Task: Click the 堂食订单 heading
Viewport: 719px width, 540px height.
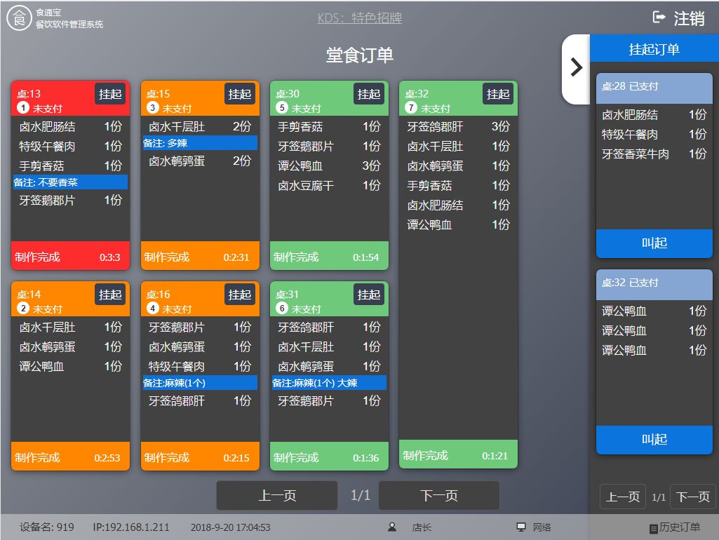Action: (359, 55)
